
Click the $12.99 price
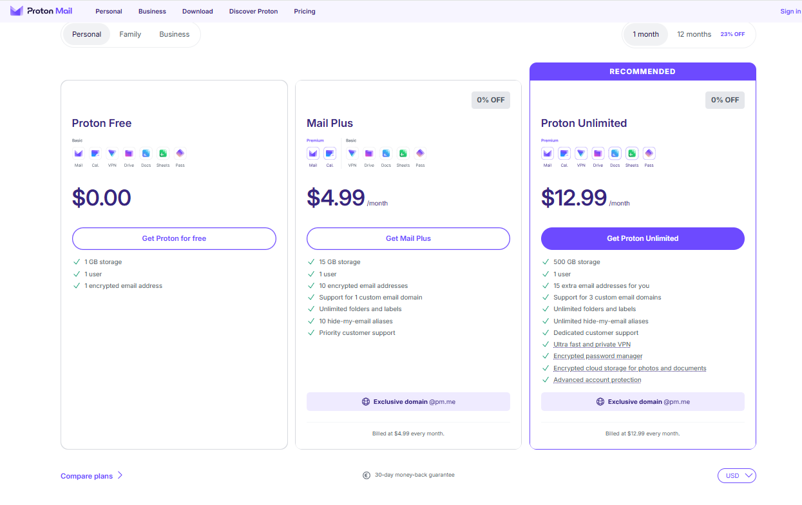574,198
